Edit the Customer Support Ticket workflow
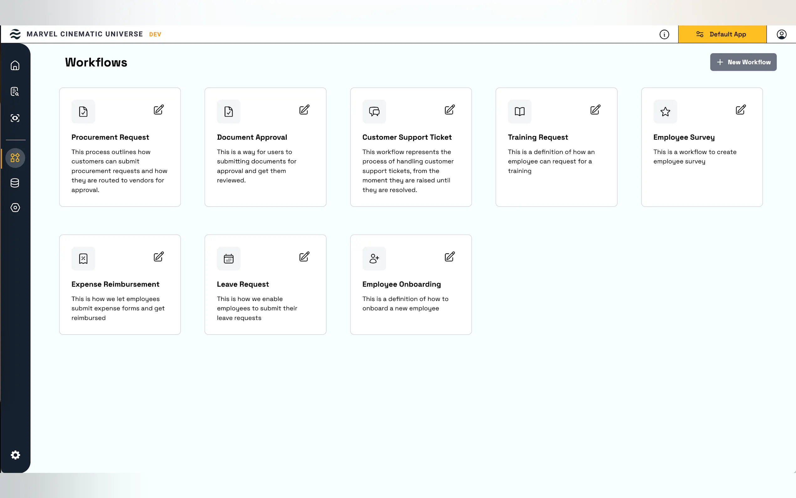 point(449,110)
